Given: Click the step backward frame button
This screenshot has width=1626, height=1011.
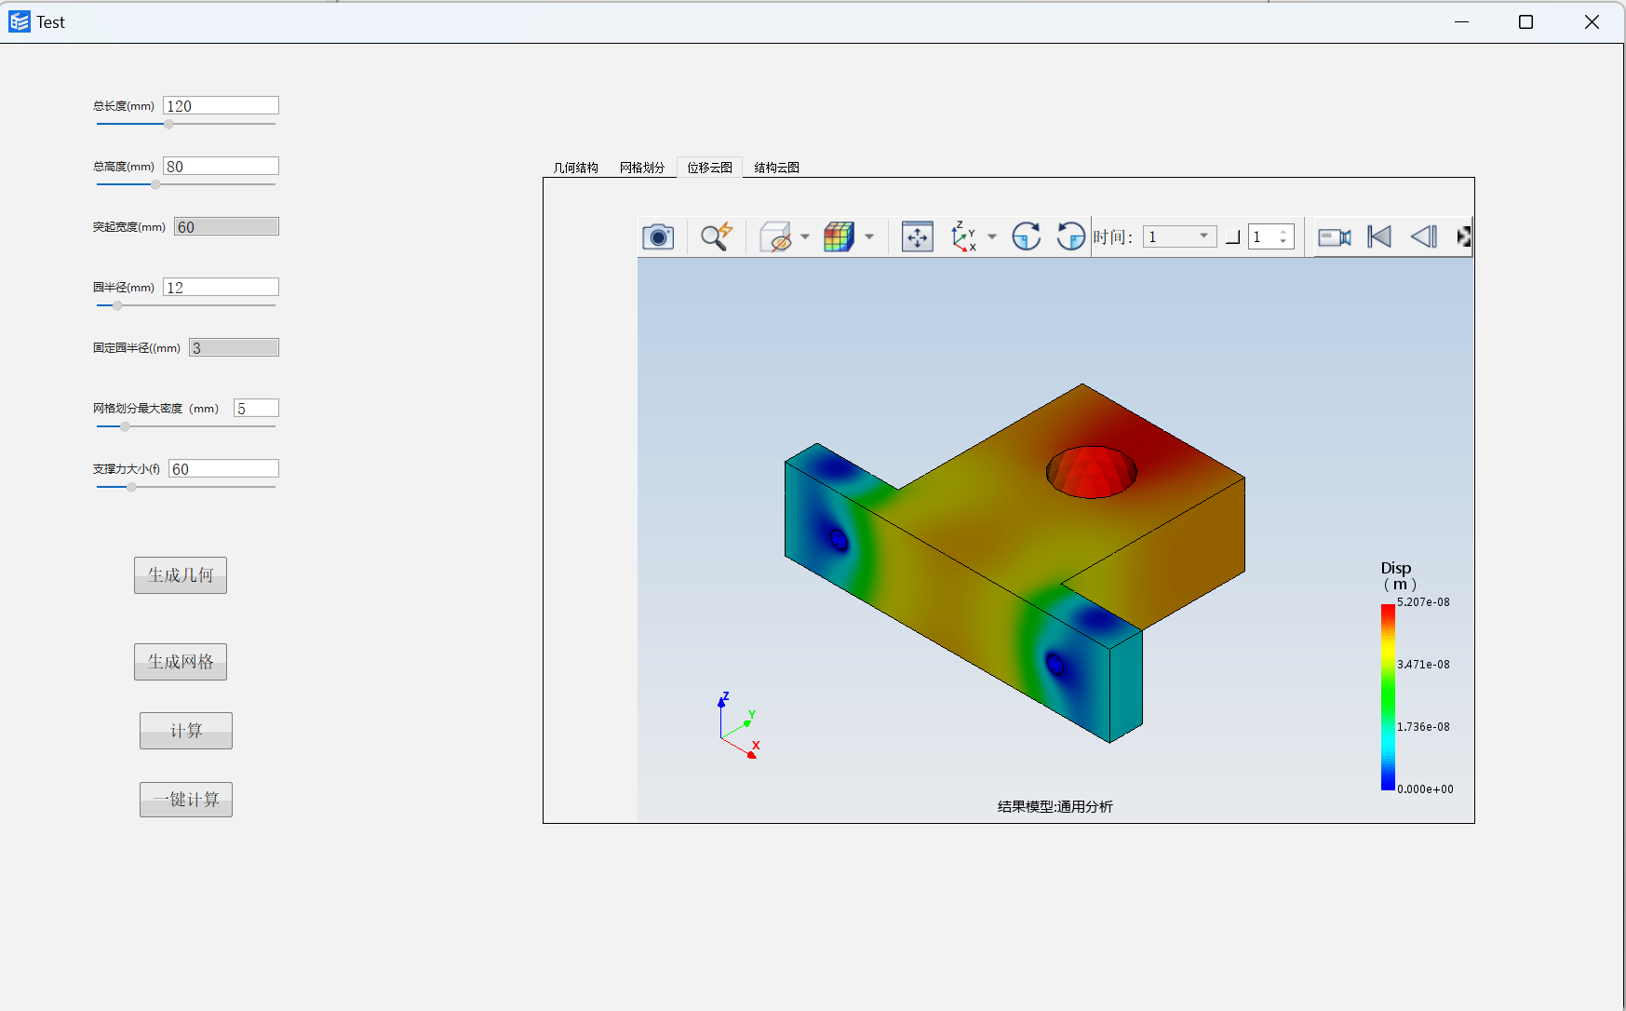Looking at the screenshot, I should click(1424, 237).
